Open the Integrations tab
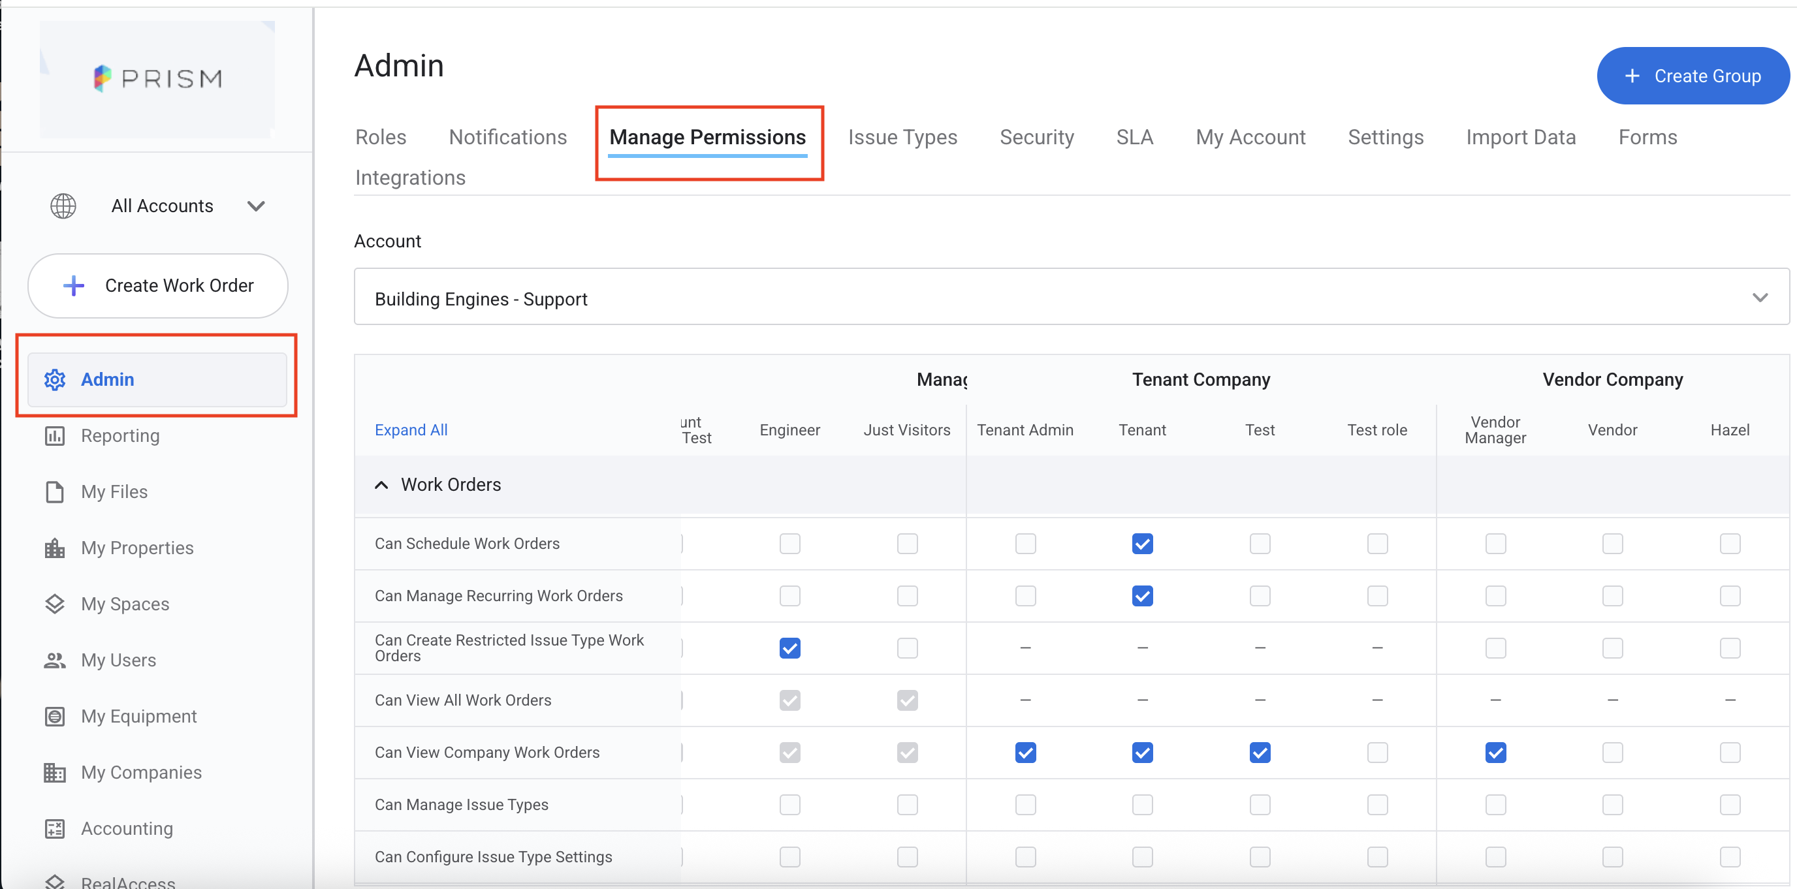 (x=410, y=178)
